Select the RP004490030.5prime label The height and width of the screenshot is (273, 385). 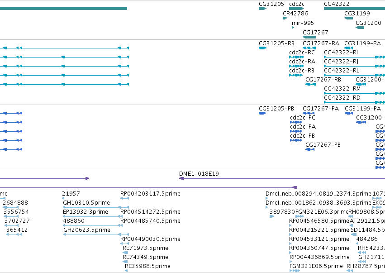tap(150, 239)
